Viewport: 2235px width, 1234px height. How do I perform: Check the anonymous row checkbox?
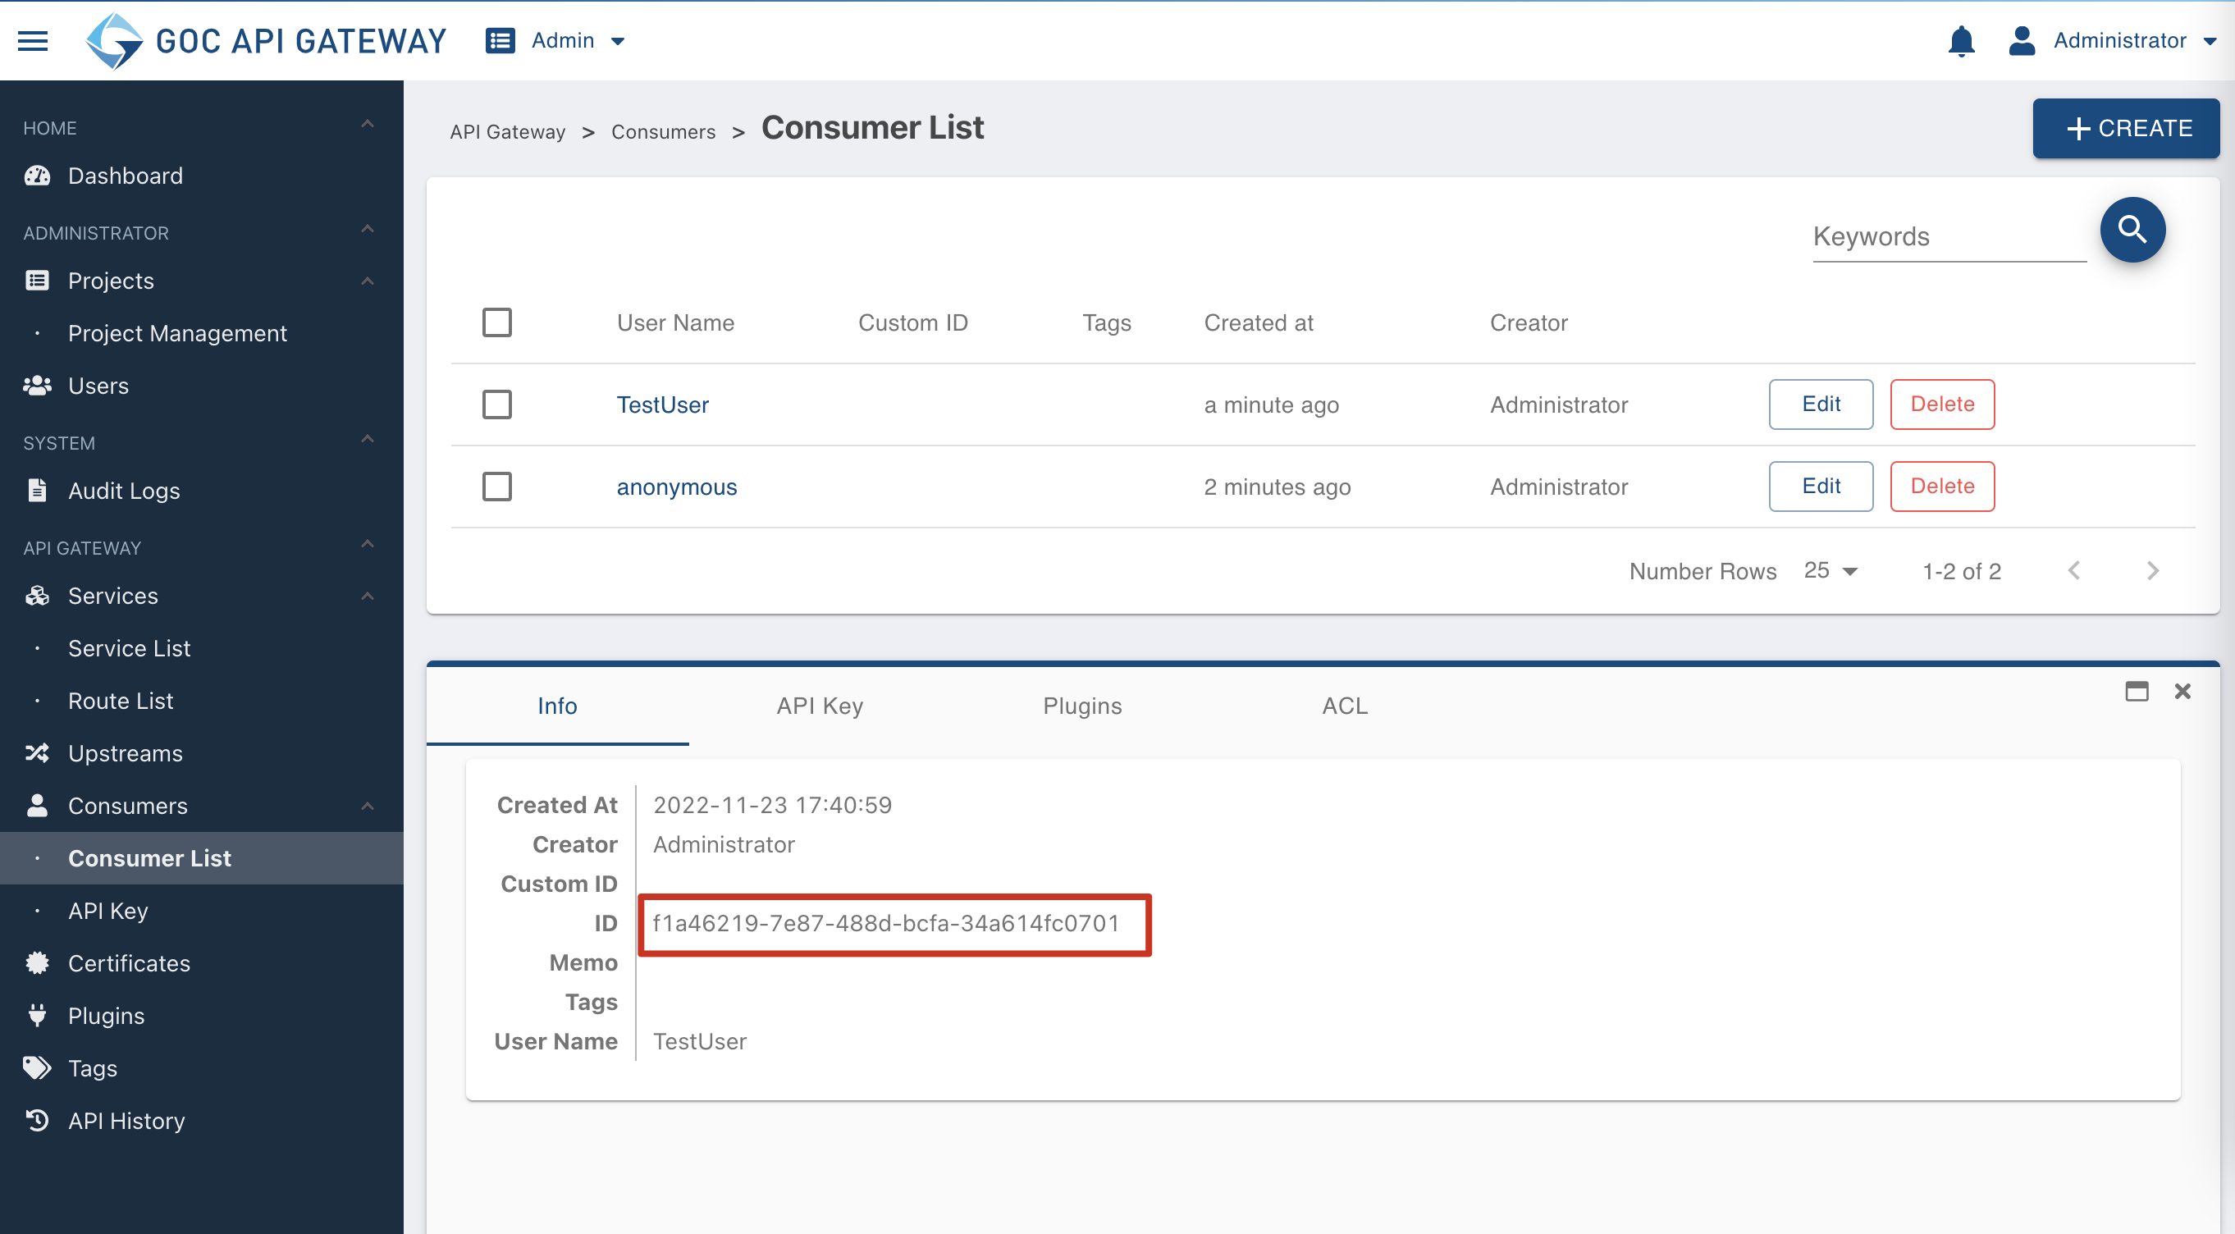pyautogui.click(x=496, y=486)
